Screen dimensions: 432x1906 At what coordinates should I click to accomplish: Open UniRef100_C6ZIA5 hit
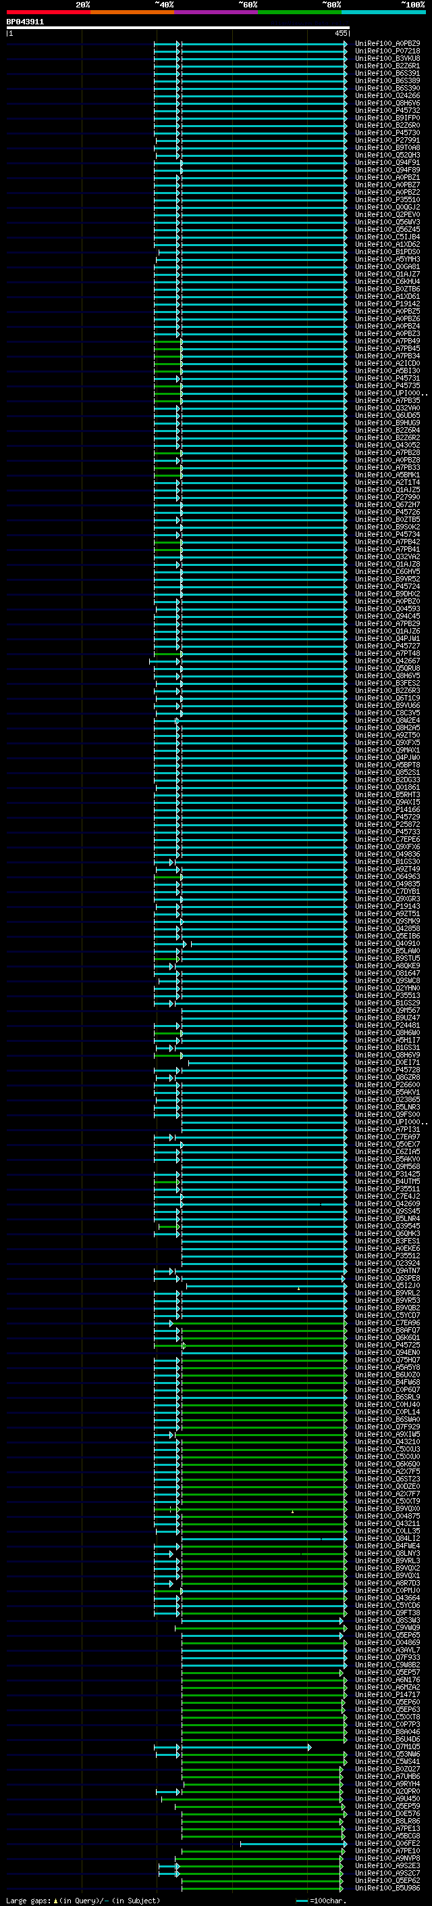387,1151
